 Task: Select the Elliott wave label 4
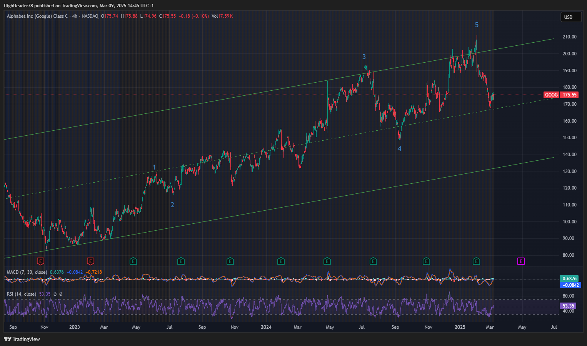(399, 149)
